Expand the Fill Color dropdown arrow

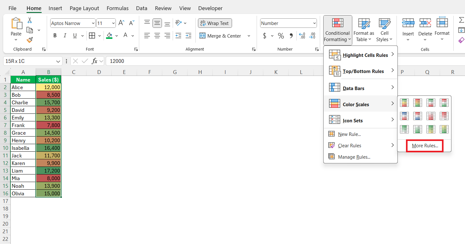116,36
